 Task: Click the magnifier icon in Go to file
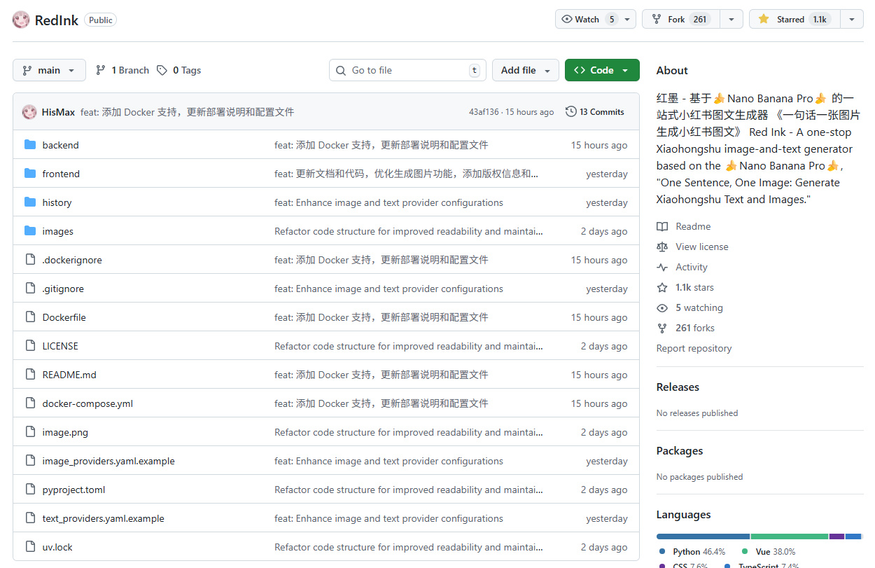(341, 70)
